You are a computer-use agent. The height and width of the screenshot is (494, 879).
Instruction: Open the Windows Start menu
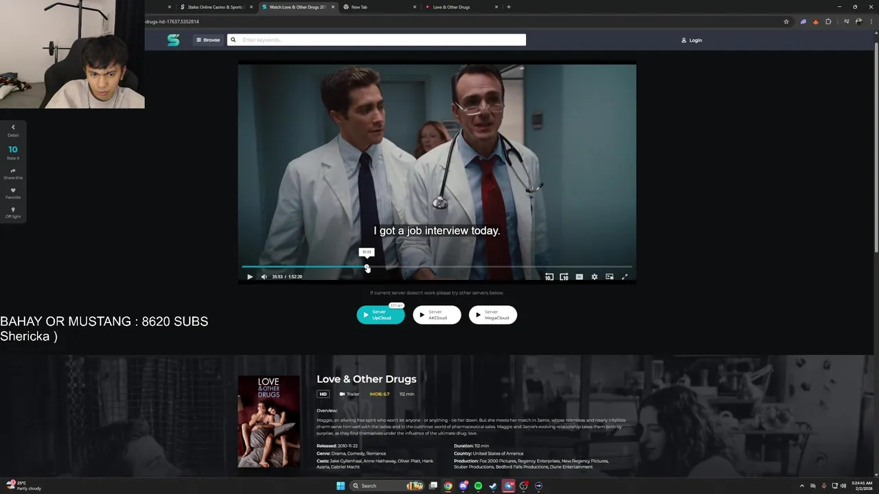point(340,486)
